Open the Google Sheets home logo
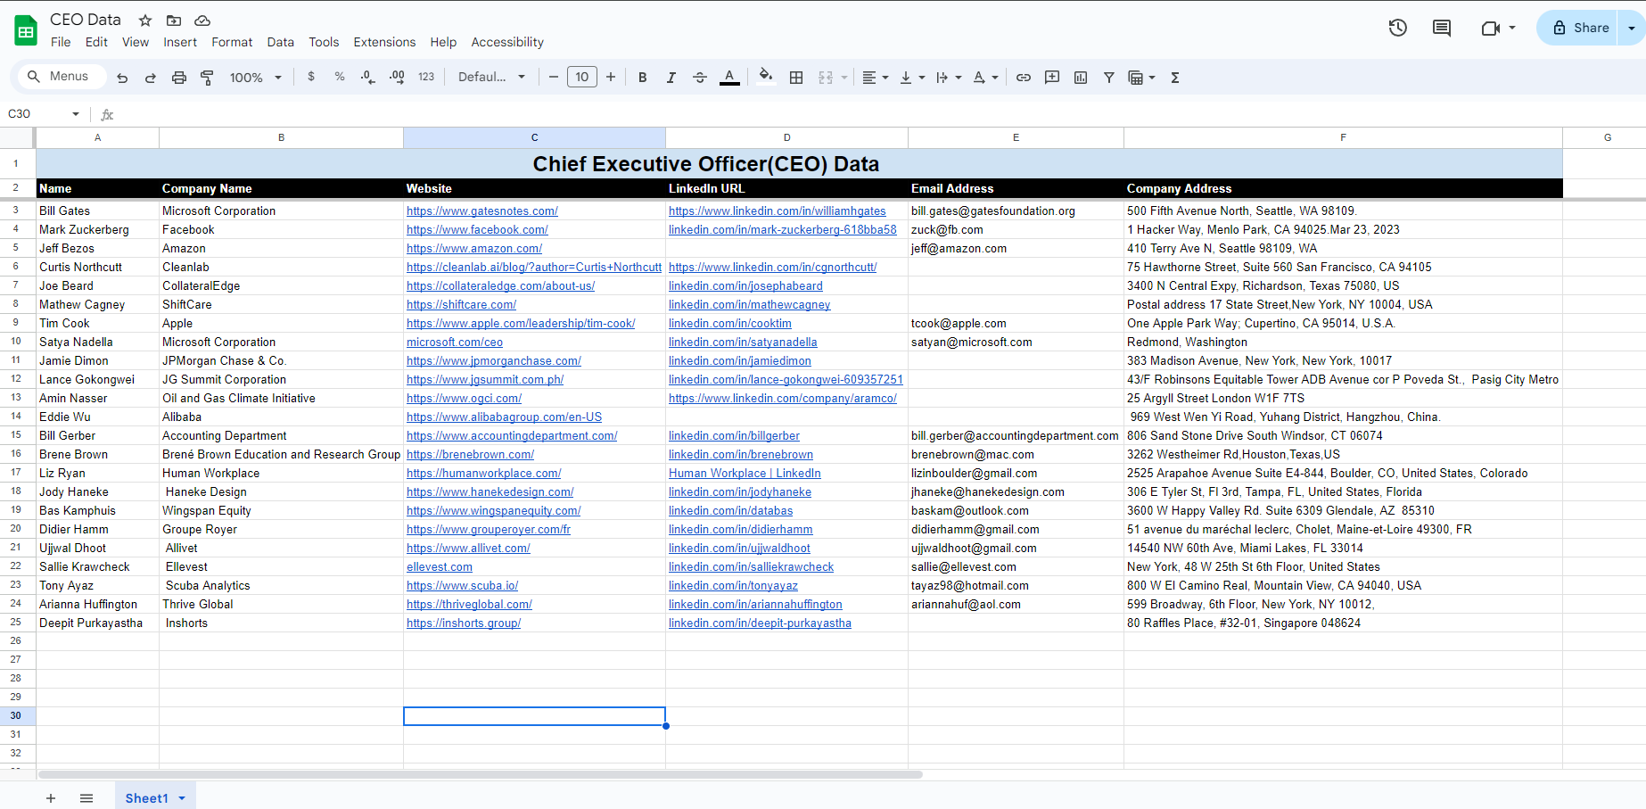This screenshot has width=1646, height=809. (x=26, y=30)
